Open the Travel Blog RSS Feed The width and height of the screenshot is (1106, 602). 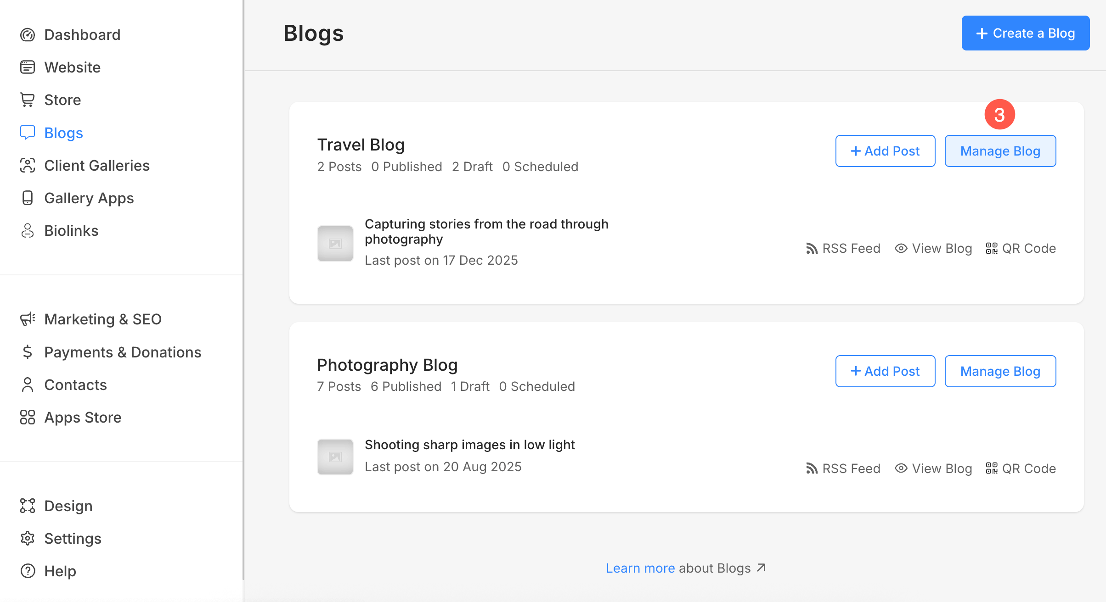tap(843, 249)
